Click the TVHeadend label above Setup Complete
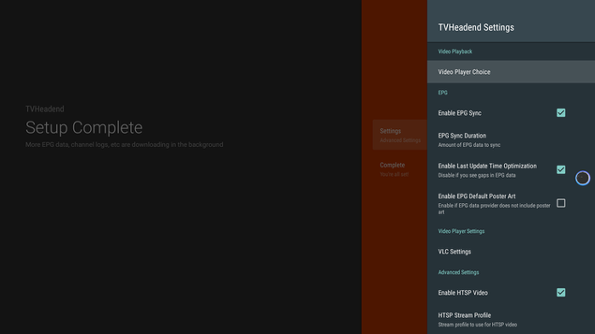The height and width of the screenshot is (334, 595). pyautogui.click(x=45, y=109)
